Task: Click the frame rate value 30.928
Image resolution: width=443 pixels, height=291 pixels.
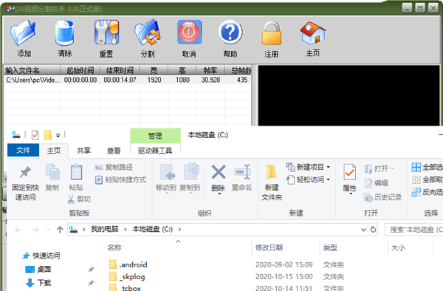Action: pyautogui.click(x=210, y=80)
